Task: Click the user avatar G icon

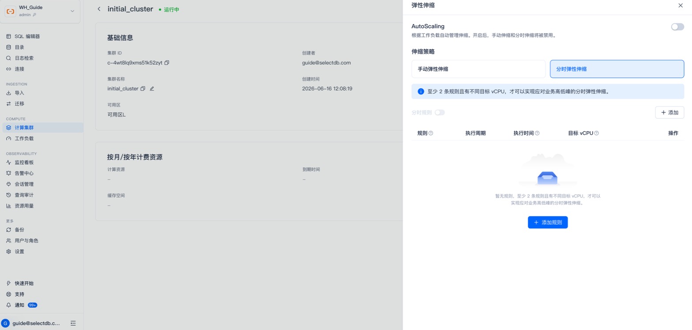Action: click(x=5, y=323)
